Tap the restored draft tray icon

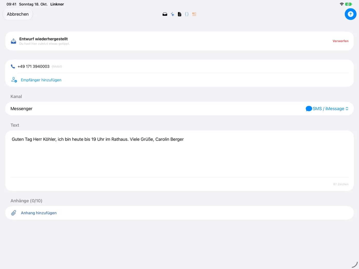14,41
